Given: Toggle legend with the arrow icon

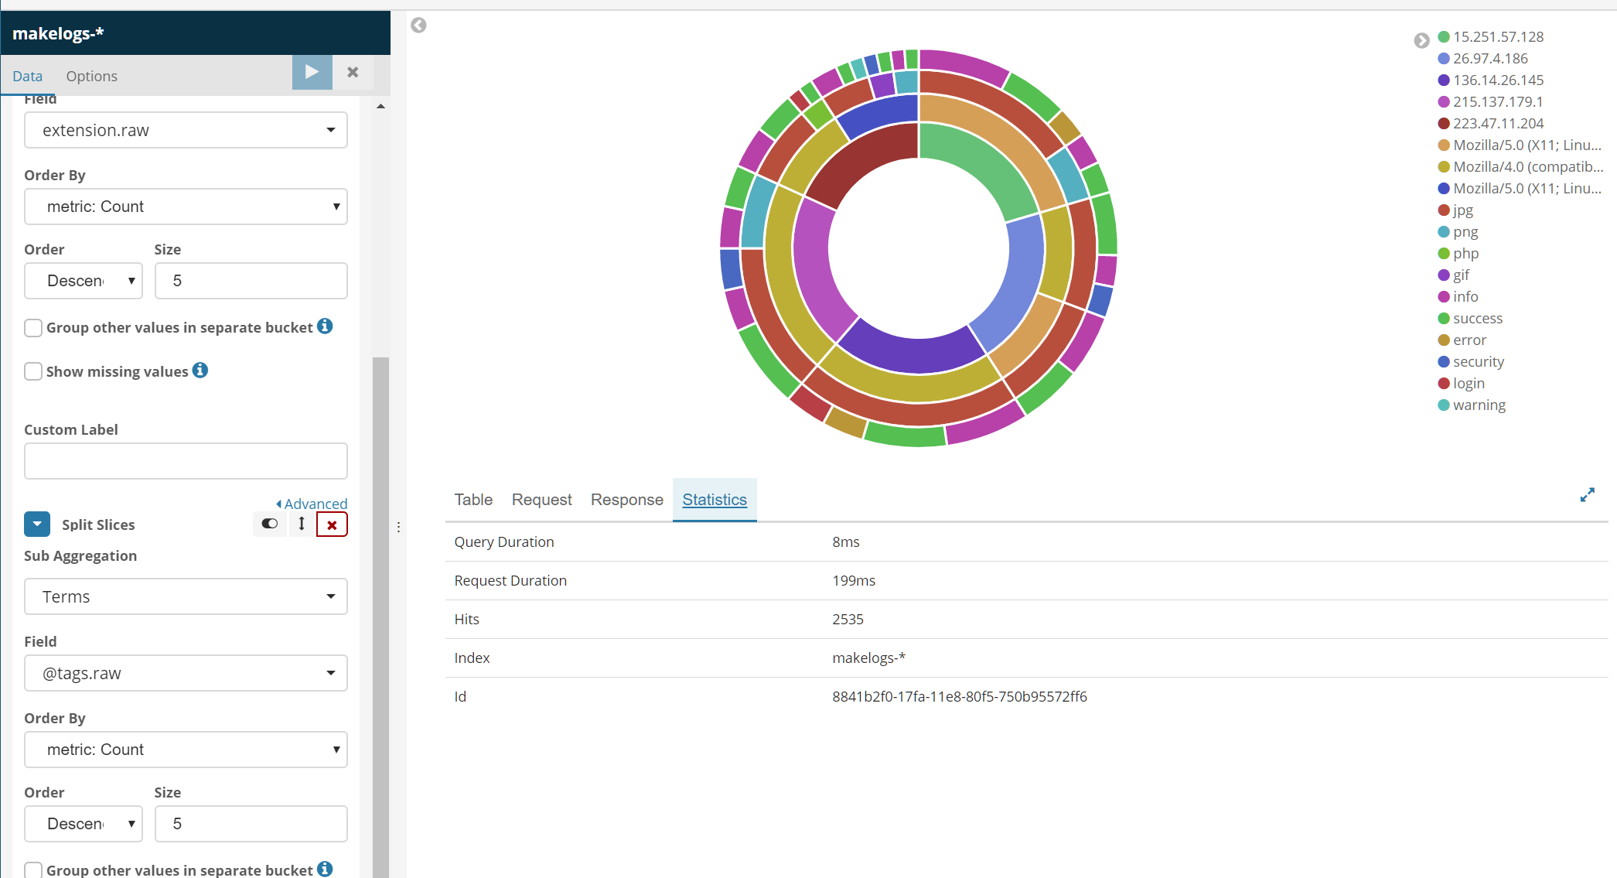Looking at the screenshot, I should point(1421,40).
